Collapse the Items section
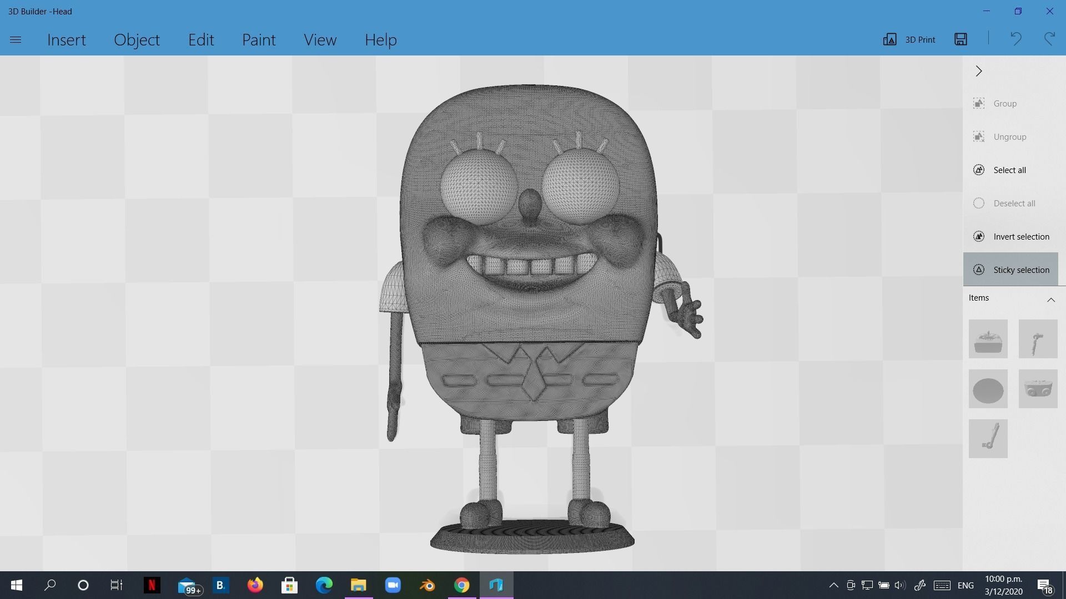Screen dimensions: 1066x599 (1051, 299)
